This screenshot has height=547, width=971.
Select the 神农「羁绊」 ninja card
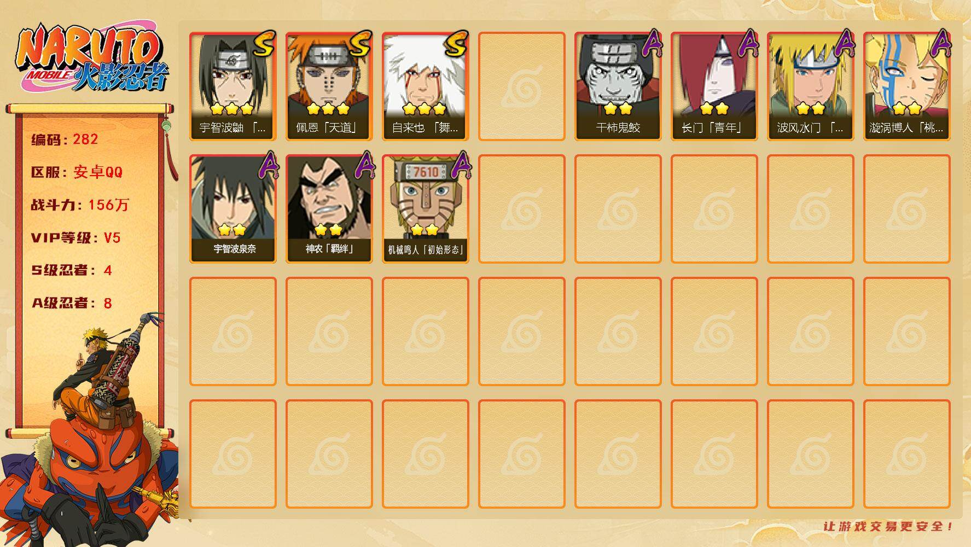[329, 209]
